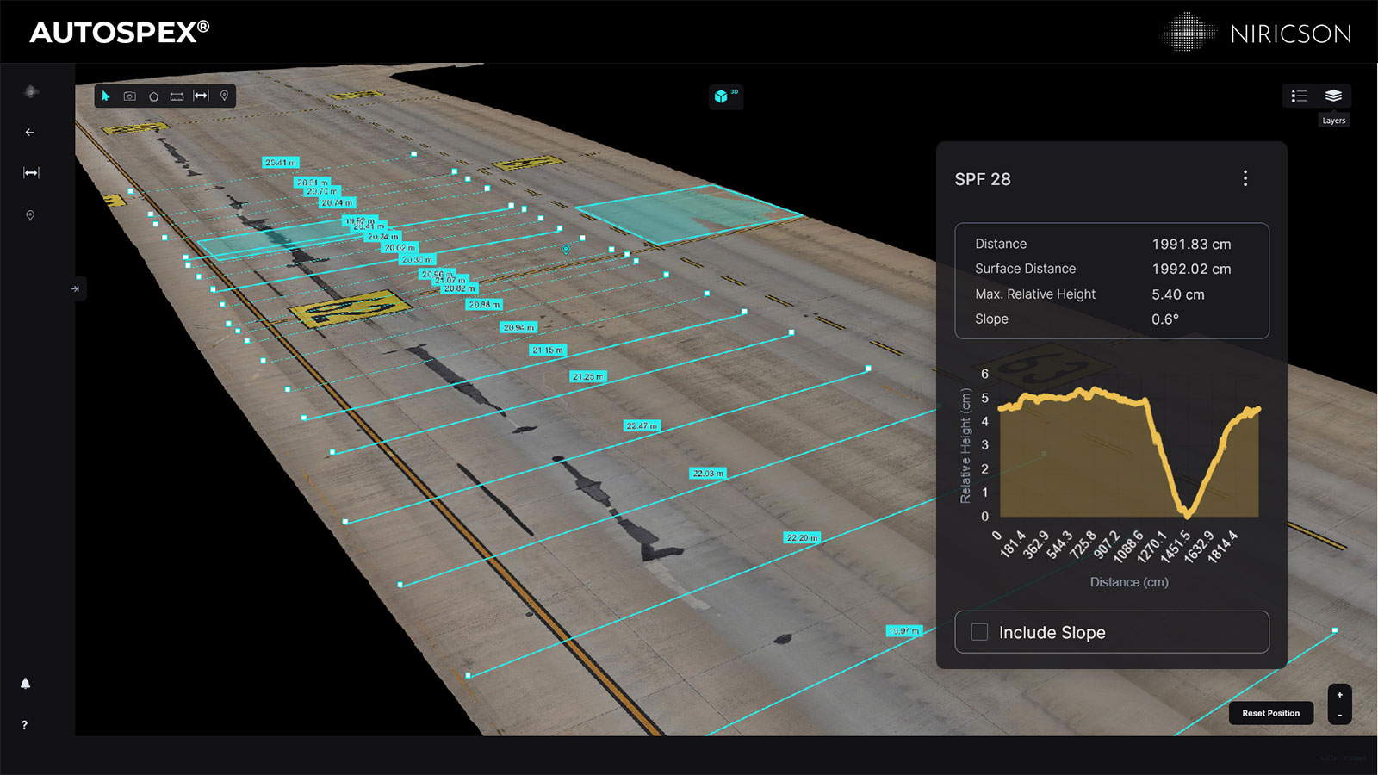
Task: Open markers from left sidebar pin icon
Action: (30, 215)
